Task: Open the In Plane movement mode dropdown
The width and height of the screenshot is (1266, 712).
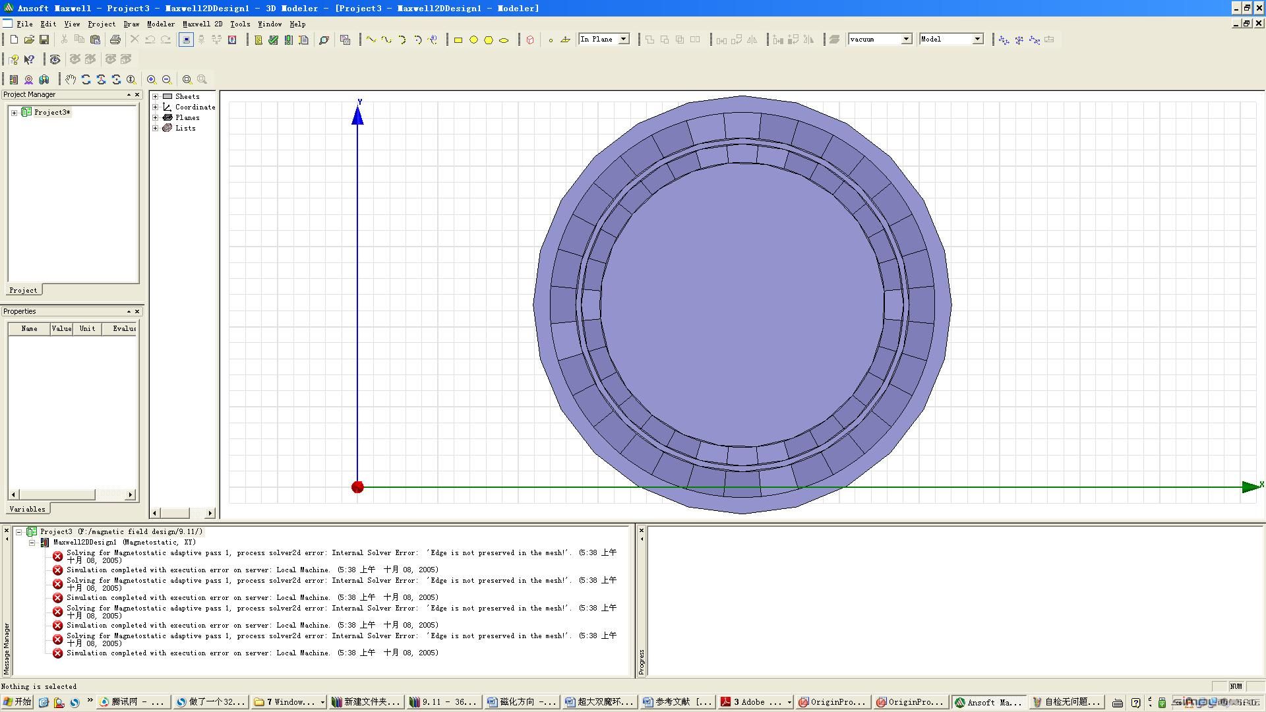Action: coord(624,39)
